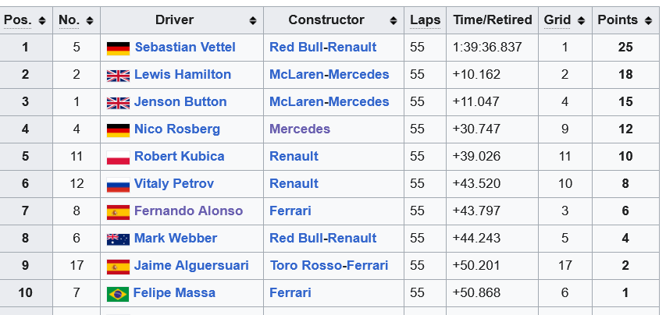Sort by Points column sort arrows
Screen dimensions: 666x315
[648, 20]
